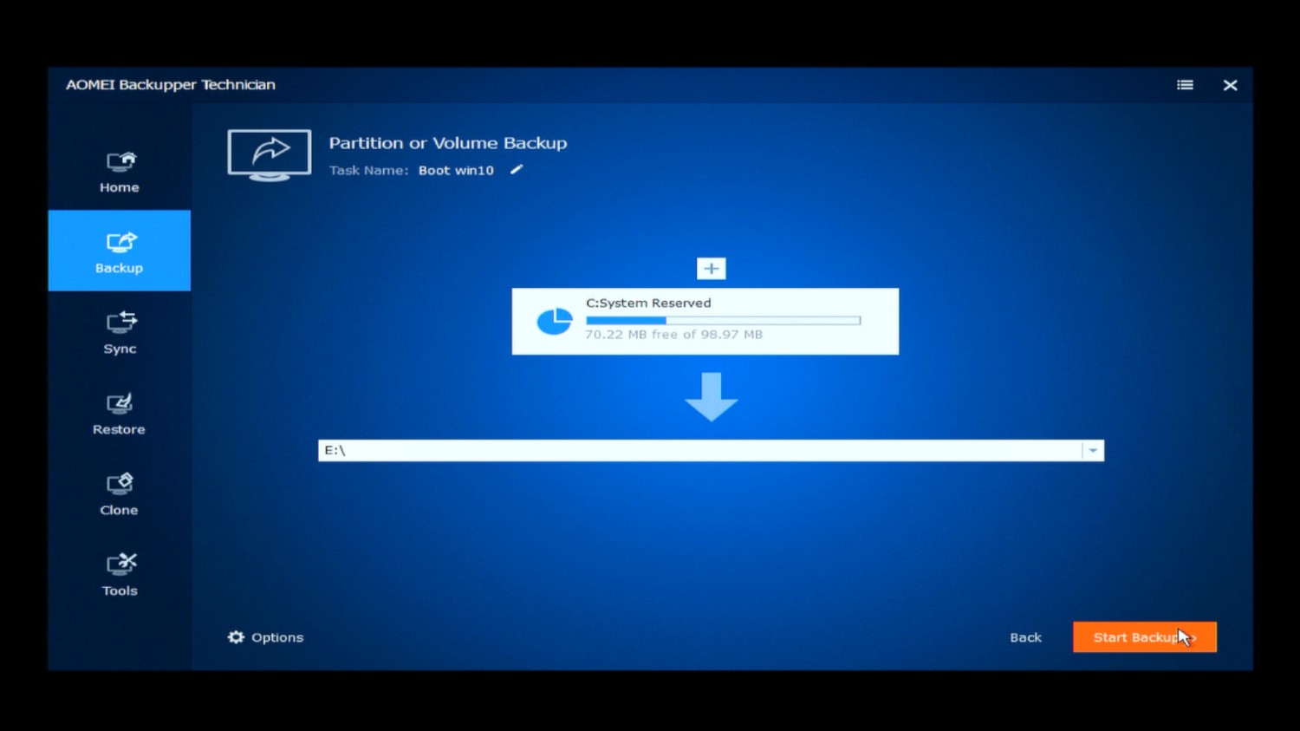
Task: Select the C:System Reserved partition card
Action: pos(705,321)
